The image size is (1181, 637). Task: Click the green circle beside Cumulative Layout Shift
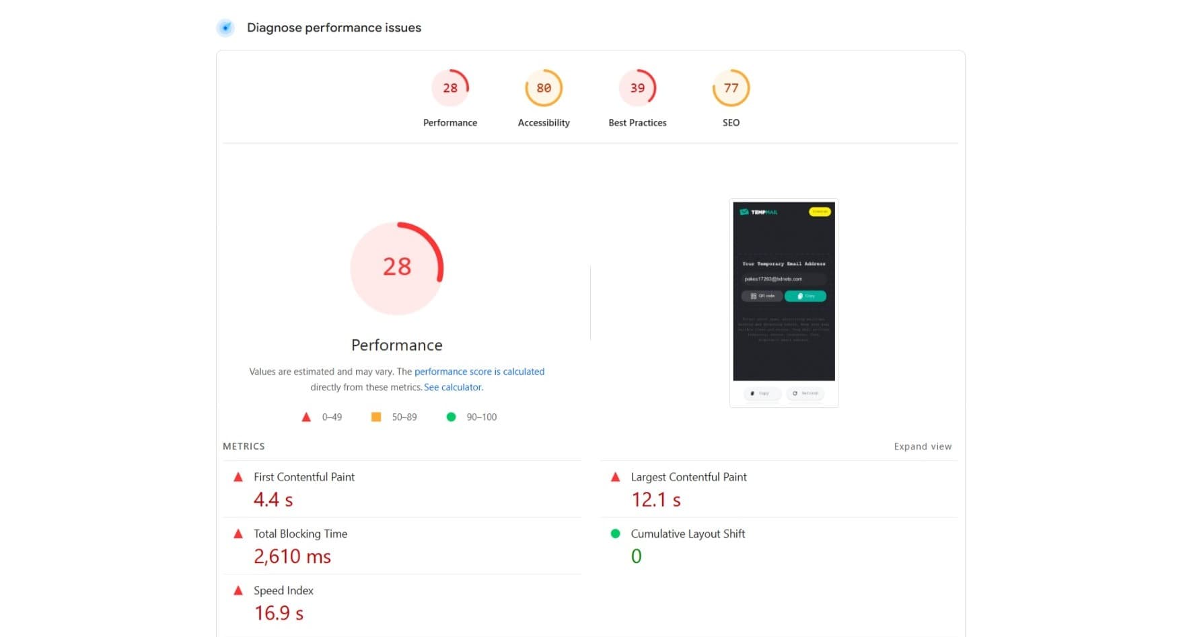pyautogui.click(x=615, y=534)
